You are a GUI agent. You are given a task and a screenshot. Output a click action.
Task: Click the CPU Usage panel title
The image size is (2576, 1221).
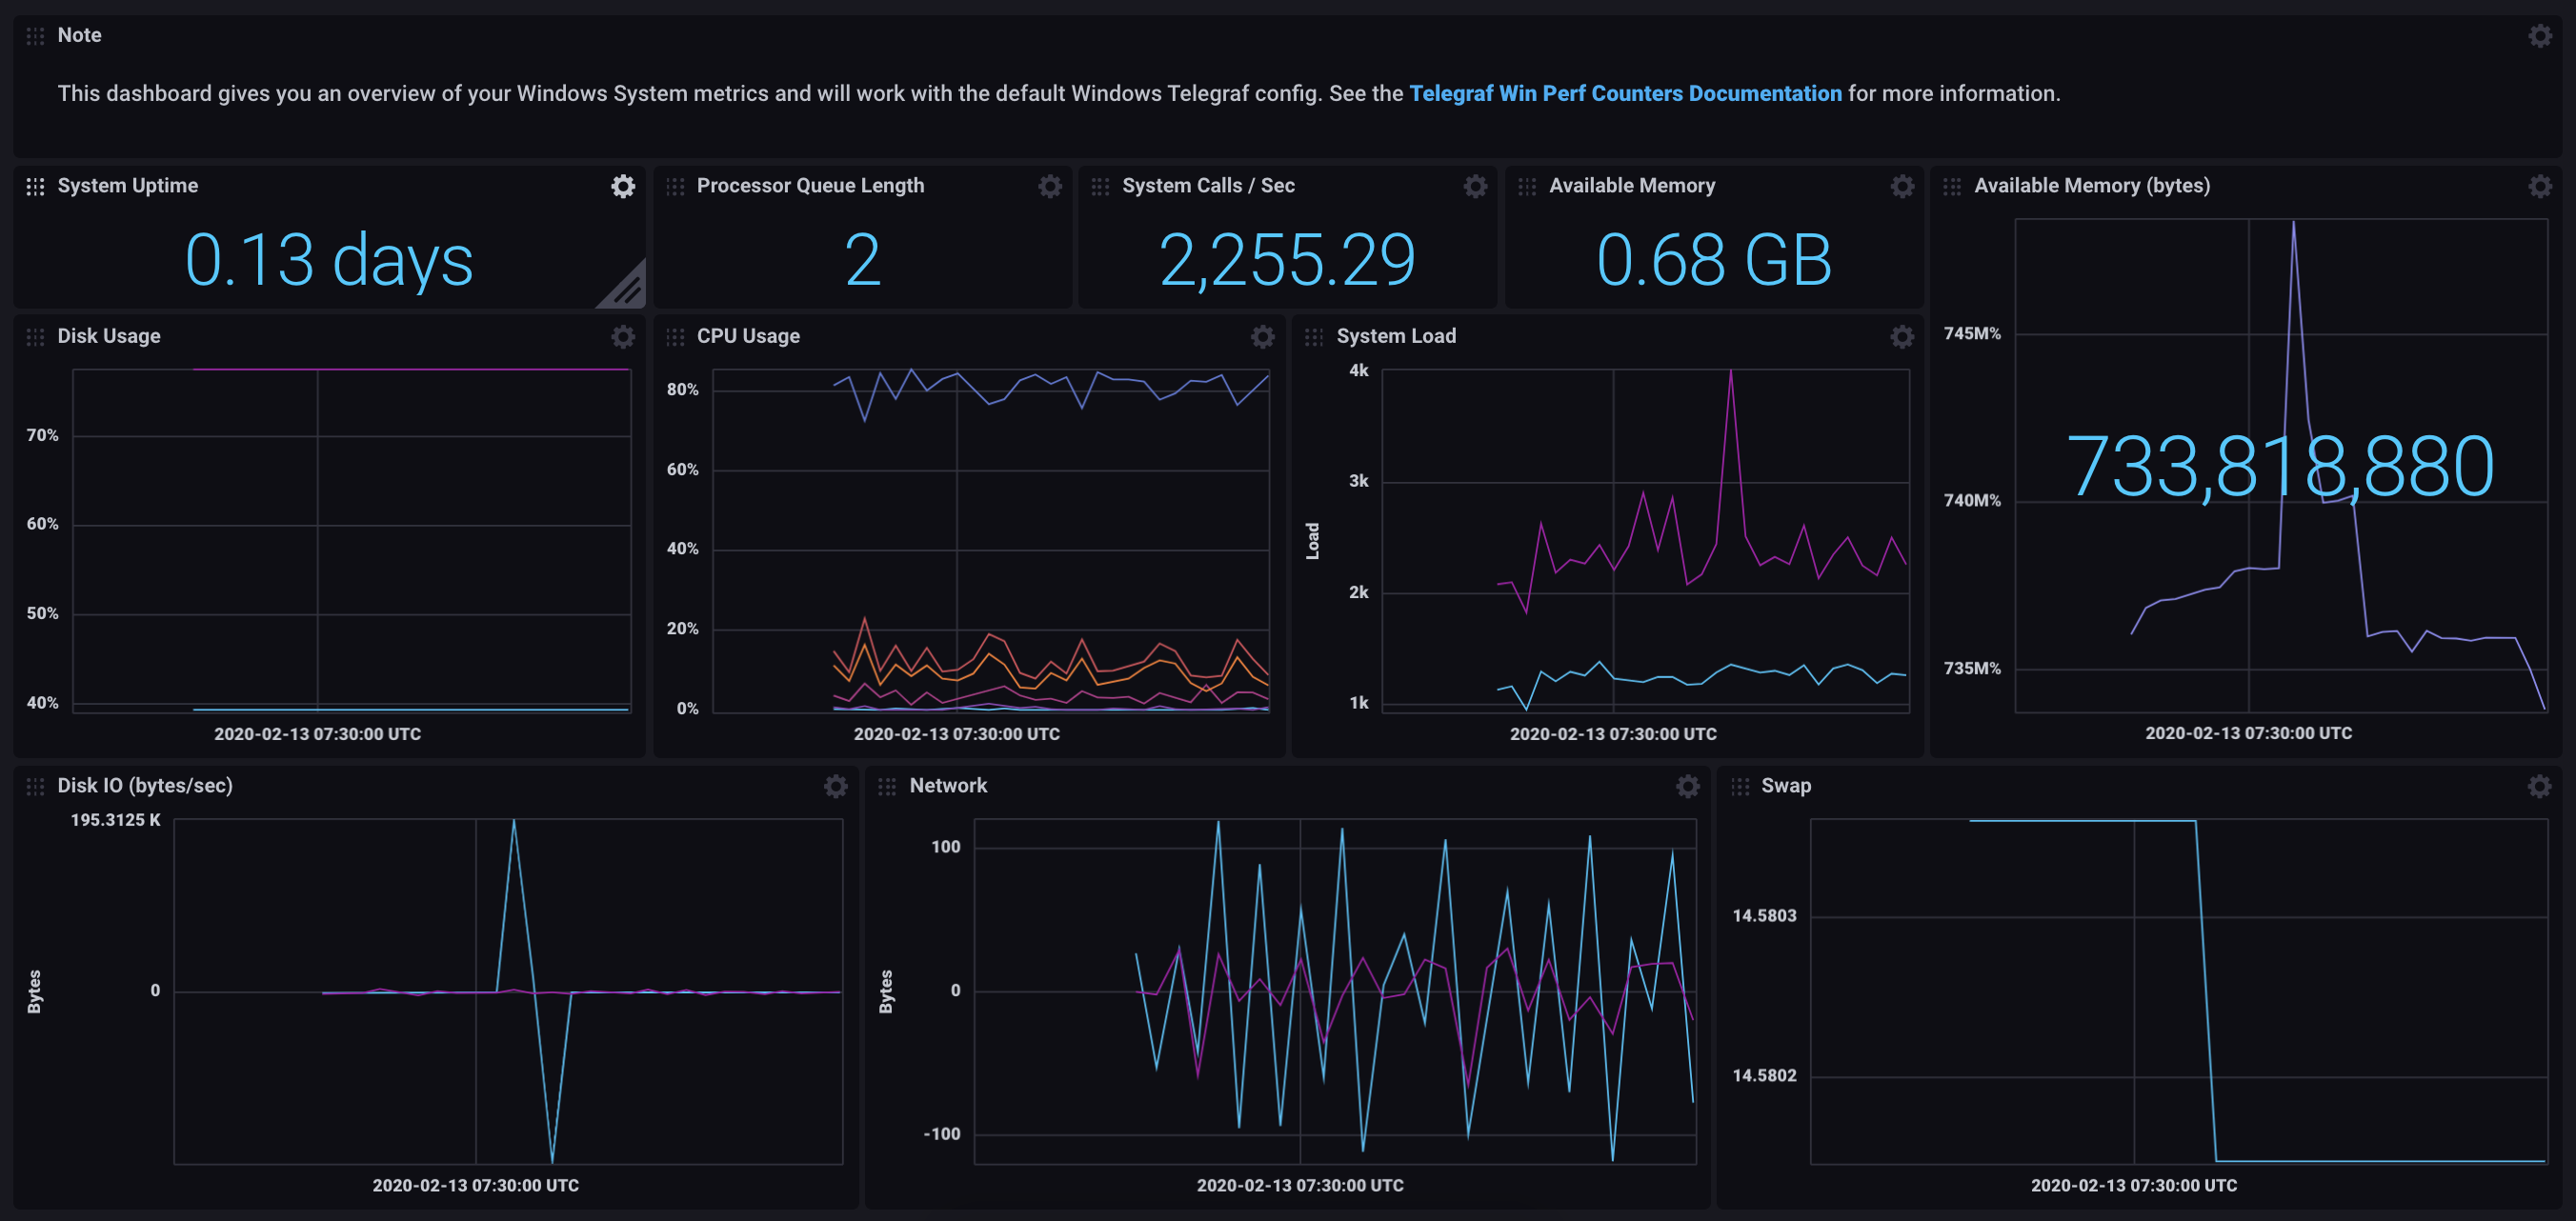(748, 336)
